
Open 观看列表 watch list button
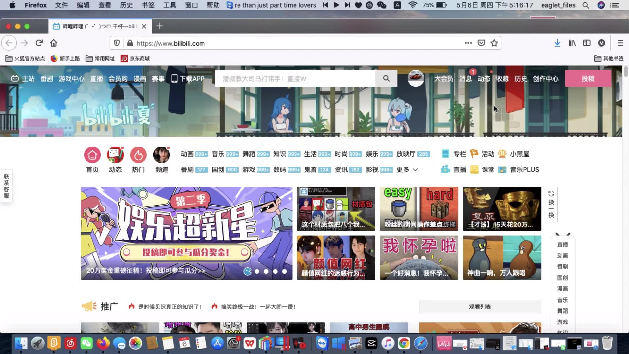(480, 307)
